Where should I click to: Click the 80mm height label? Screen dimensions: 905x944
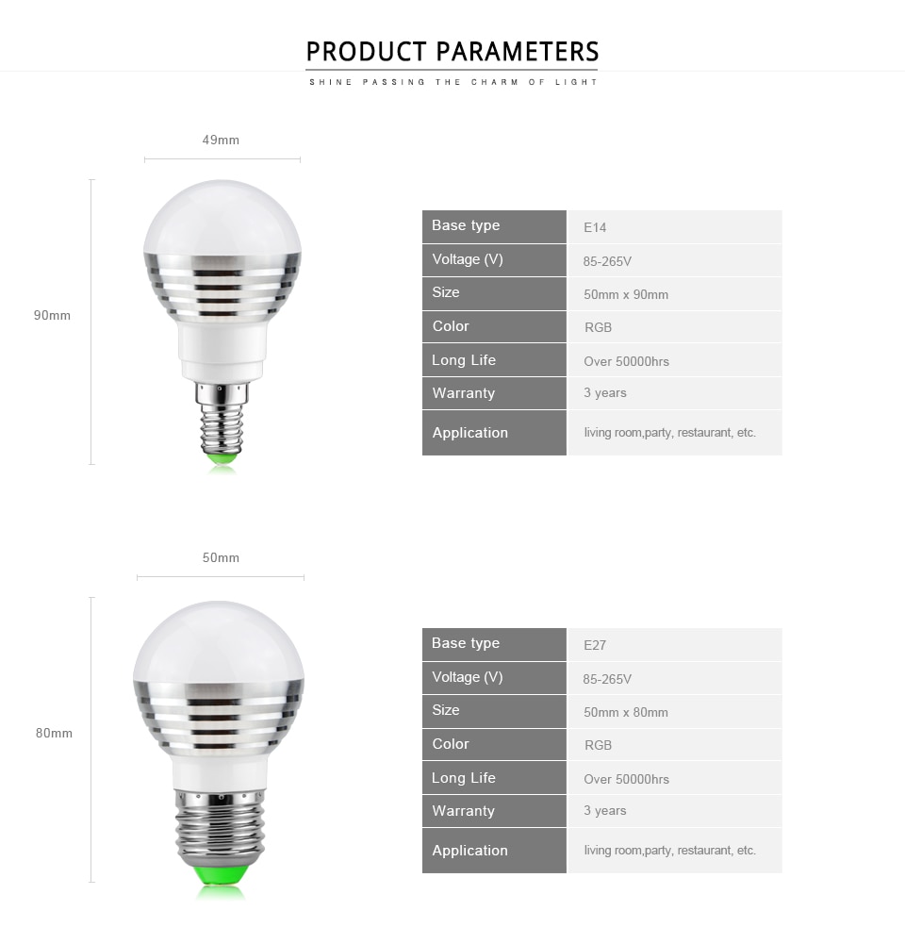pyautogui.click(x=54, y=734)
